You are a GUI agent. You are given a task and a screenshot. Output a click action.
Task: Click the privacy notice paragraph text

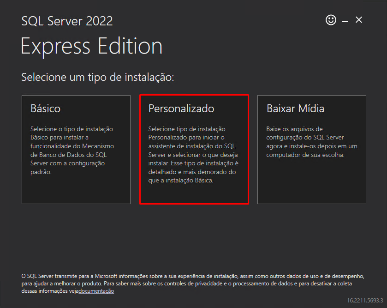[193, 280]
